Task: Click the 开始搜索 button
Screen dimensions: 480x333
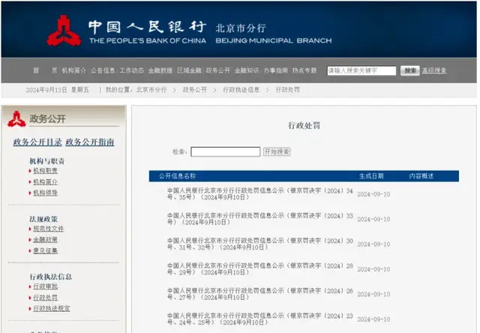Action: tap(277, 151)
